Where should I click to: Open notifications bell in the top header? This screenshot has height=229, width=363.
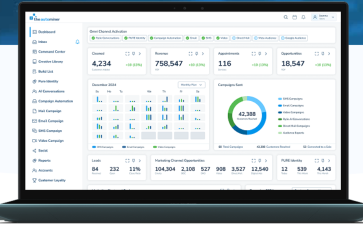tap(303, 17)
